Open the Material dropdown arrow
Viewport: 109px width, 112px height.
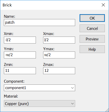tap(72, 104)
